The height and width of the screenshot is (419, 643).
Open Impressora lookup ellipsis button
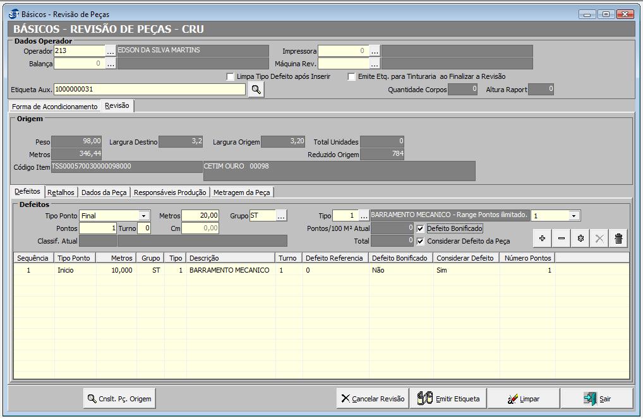375,50
